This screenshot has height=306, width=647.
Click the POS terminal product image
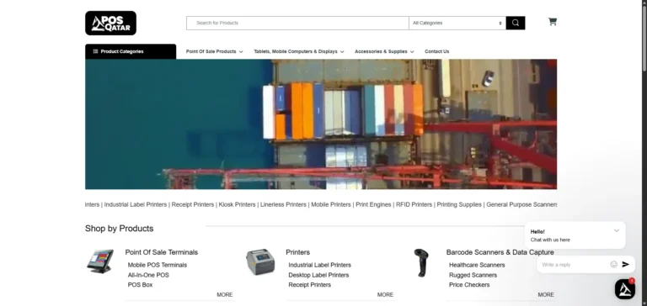[x=100, y=261]
